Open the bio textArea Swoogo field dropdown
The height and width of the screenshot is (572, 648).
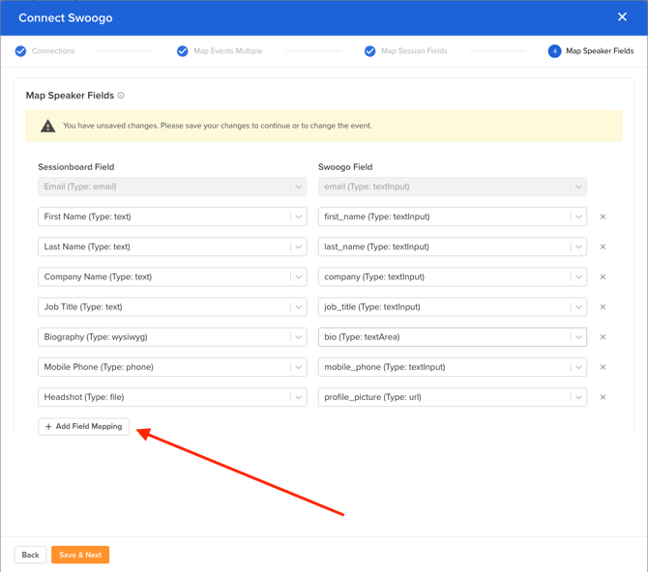pos(453,337)
